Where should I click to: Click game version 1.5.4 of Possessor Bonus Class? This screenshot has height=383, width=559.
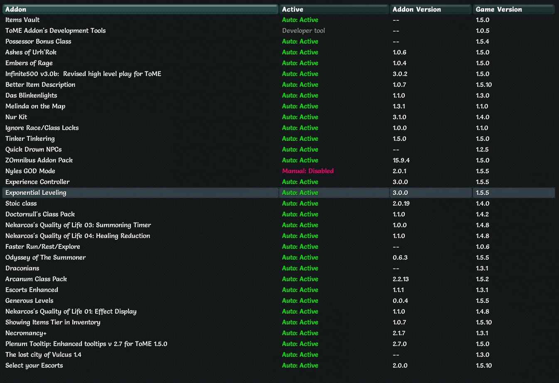483,42
